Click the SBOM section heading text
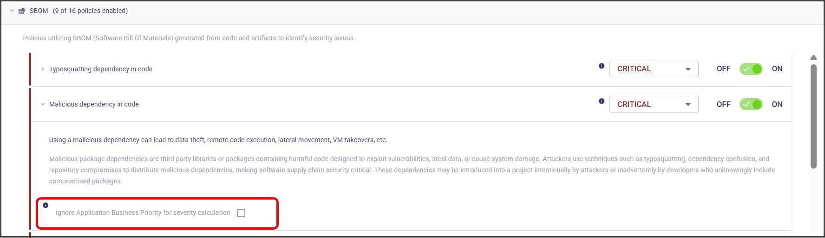The width and height of the screenshot is (825, 238). click(39, 11)
